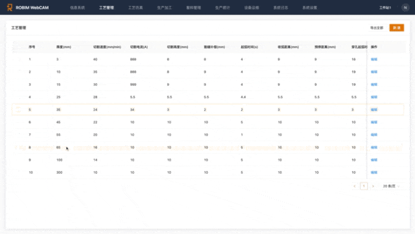Click 编辑 link in row 6

pyautogui.click(x=374, y=122)
